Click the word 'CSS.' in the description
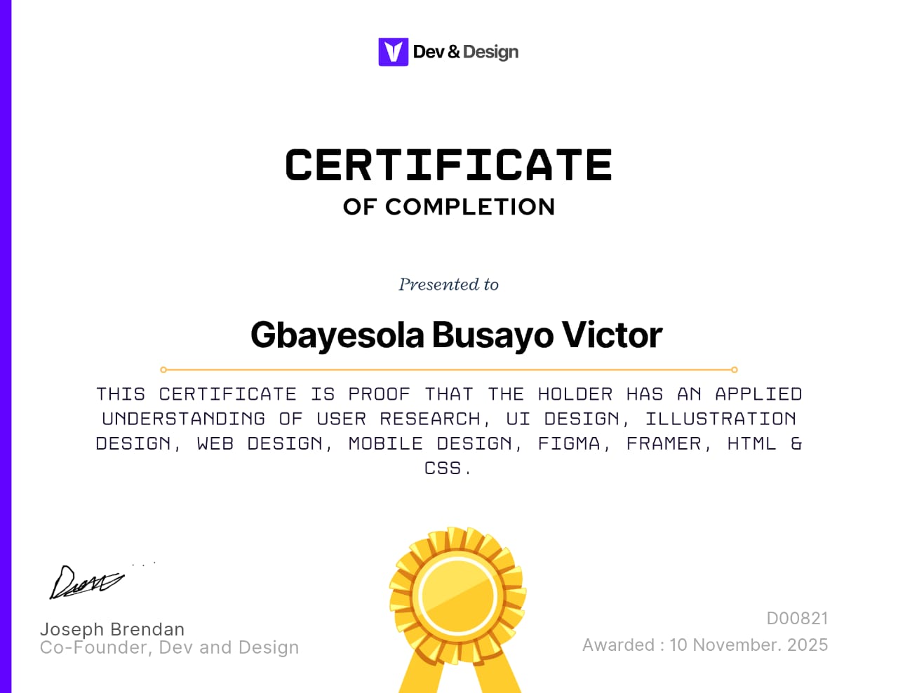Image resolution: width=898 pixels, height=693 pixels. [x=448, y=468]
